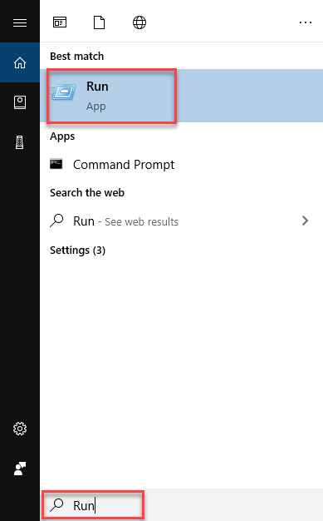Open the three-dots more options menu
This screenshot has height=521, width=323.
[x=306, y=22]
